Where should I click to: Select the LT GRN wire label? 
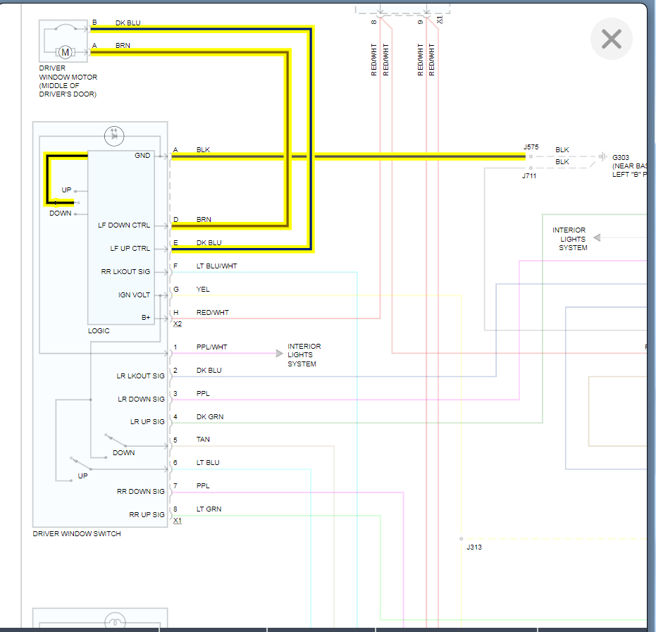coord(209,509)
